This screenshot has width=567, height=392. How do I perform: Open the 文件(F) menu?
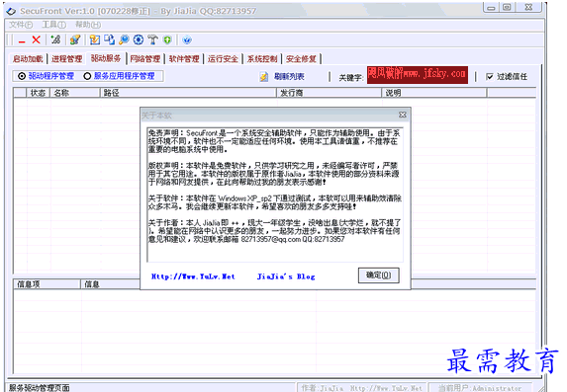tap(21, 25)
